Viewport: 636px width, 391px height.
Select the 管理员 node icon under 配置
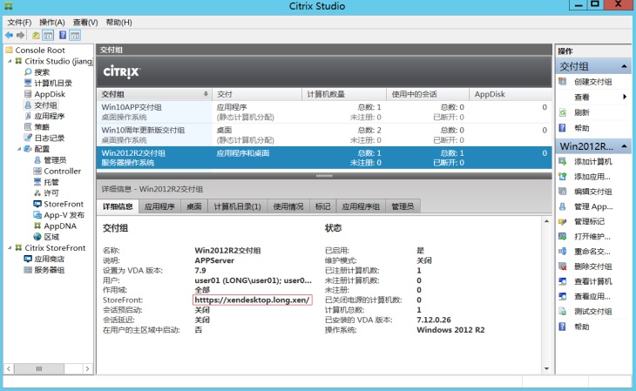pos(37,160)
